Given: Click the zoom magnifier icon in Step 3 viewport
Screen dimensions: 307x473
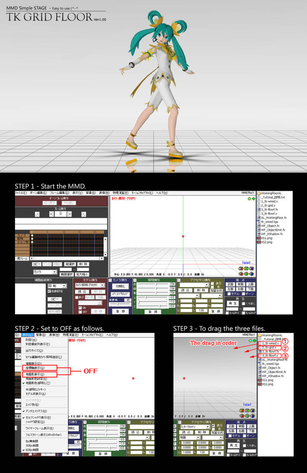Looking at the screenshot, I should (x=250, y=340).
